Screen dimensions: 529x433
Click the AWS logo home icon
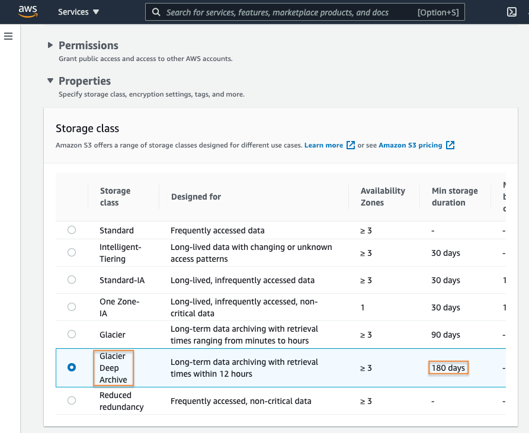point(28,11)
